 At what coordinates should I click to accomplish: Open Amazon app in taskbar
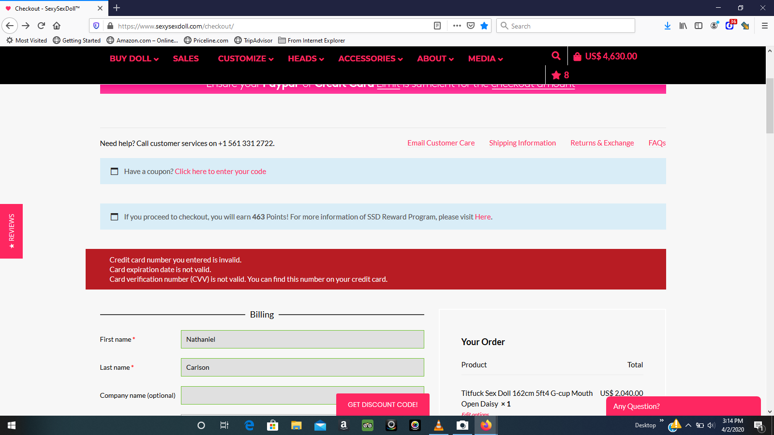pos(344,425)
